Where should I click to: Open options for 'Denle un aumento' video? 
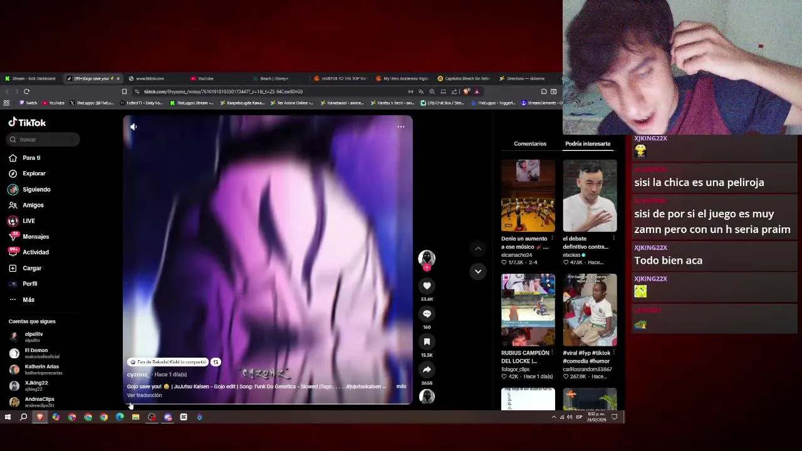pyautogui.click(x=552, y=239)
